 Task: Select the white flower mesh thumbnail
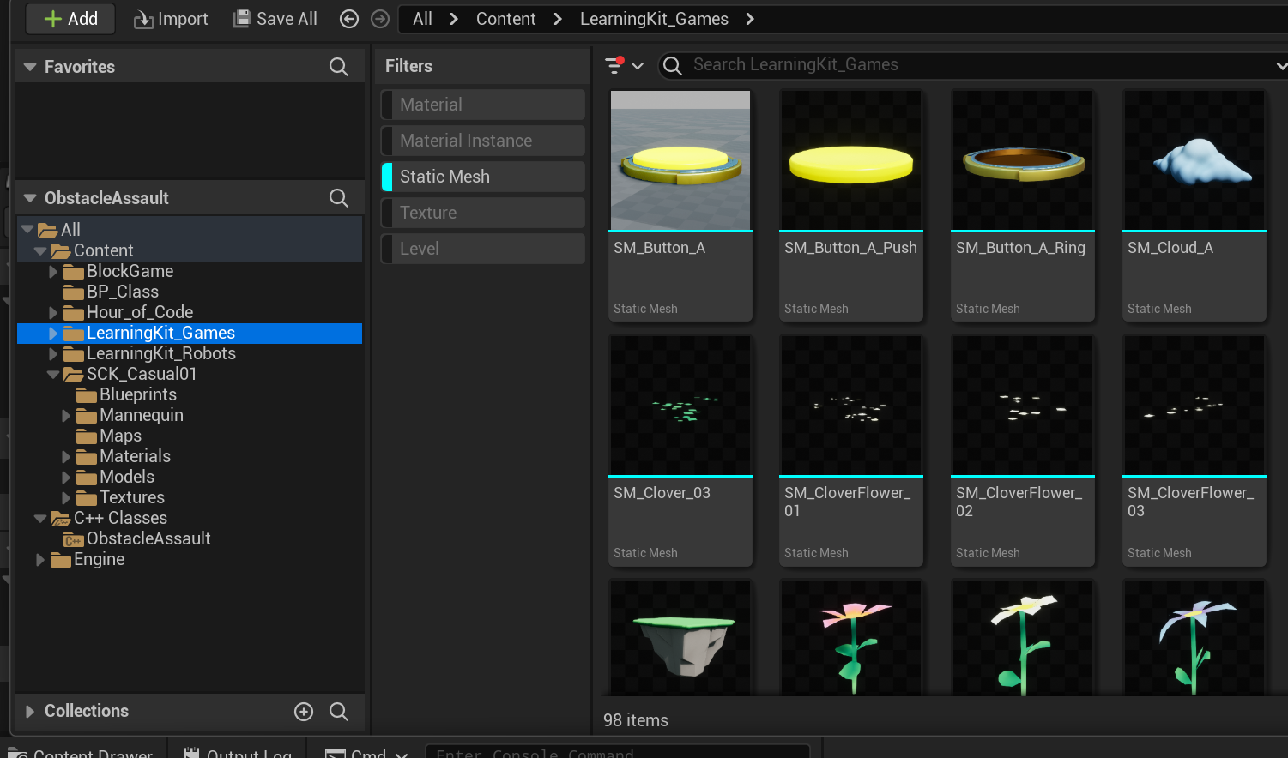(1023, 638)
